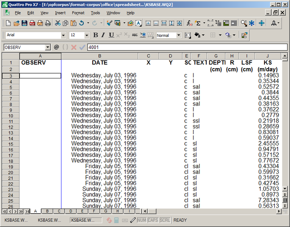Screen dimensions: 290x227
Task: Expand the Undo history dropdown arrow
Action: 88,23
